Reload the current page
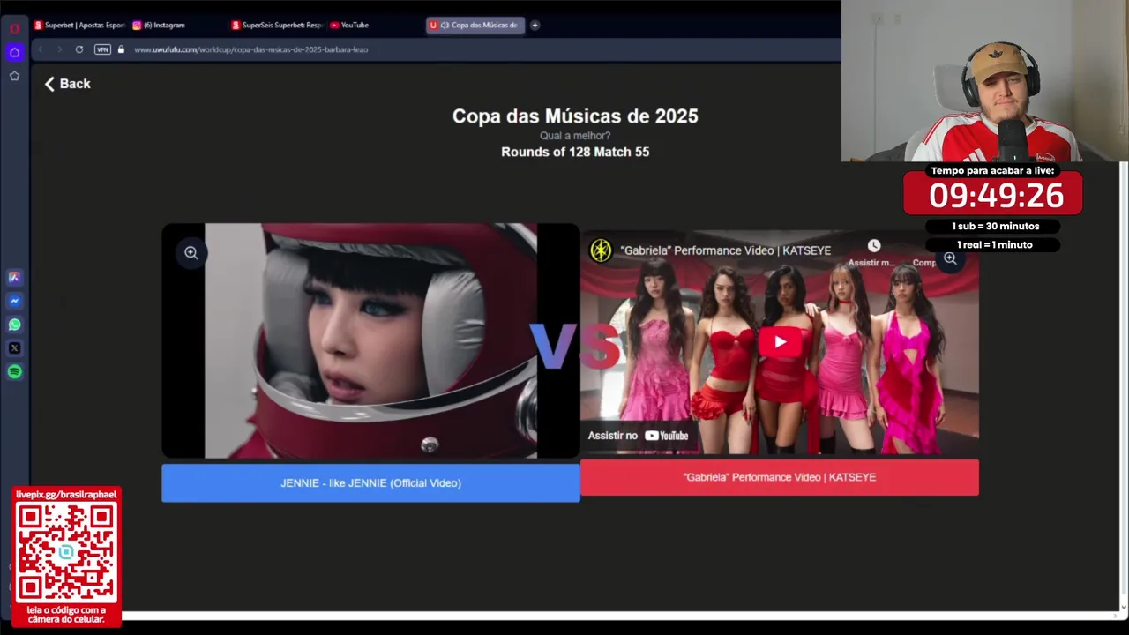The width and height of the screenshot is (1129, 635). coord(79,49)
